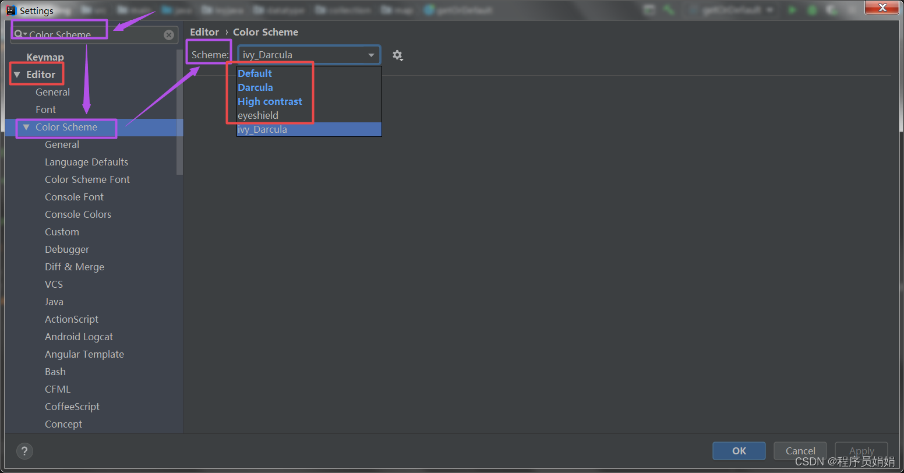Open the getOnDefault run configuration dropdown
Screen dimensions: 904x473
tap(769, 9)
